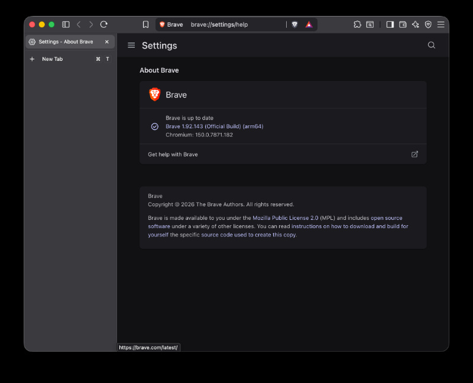Viewport: 473px width, 383px height.
Task: Click the Chromium: 150.0.7871.182 version text
Action: pos(199,135)
